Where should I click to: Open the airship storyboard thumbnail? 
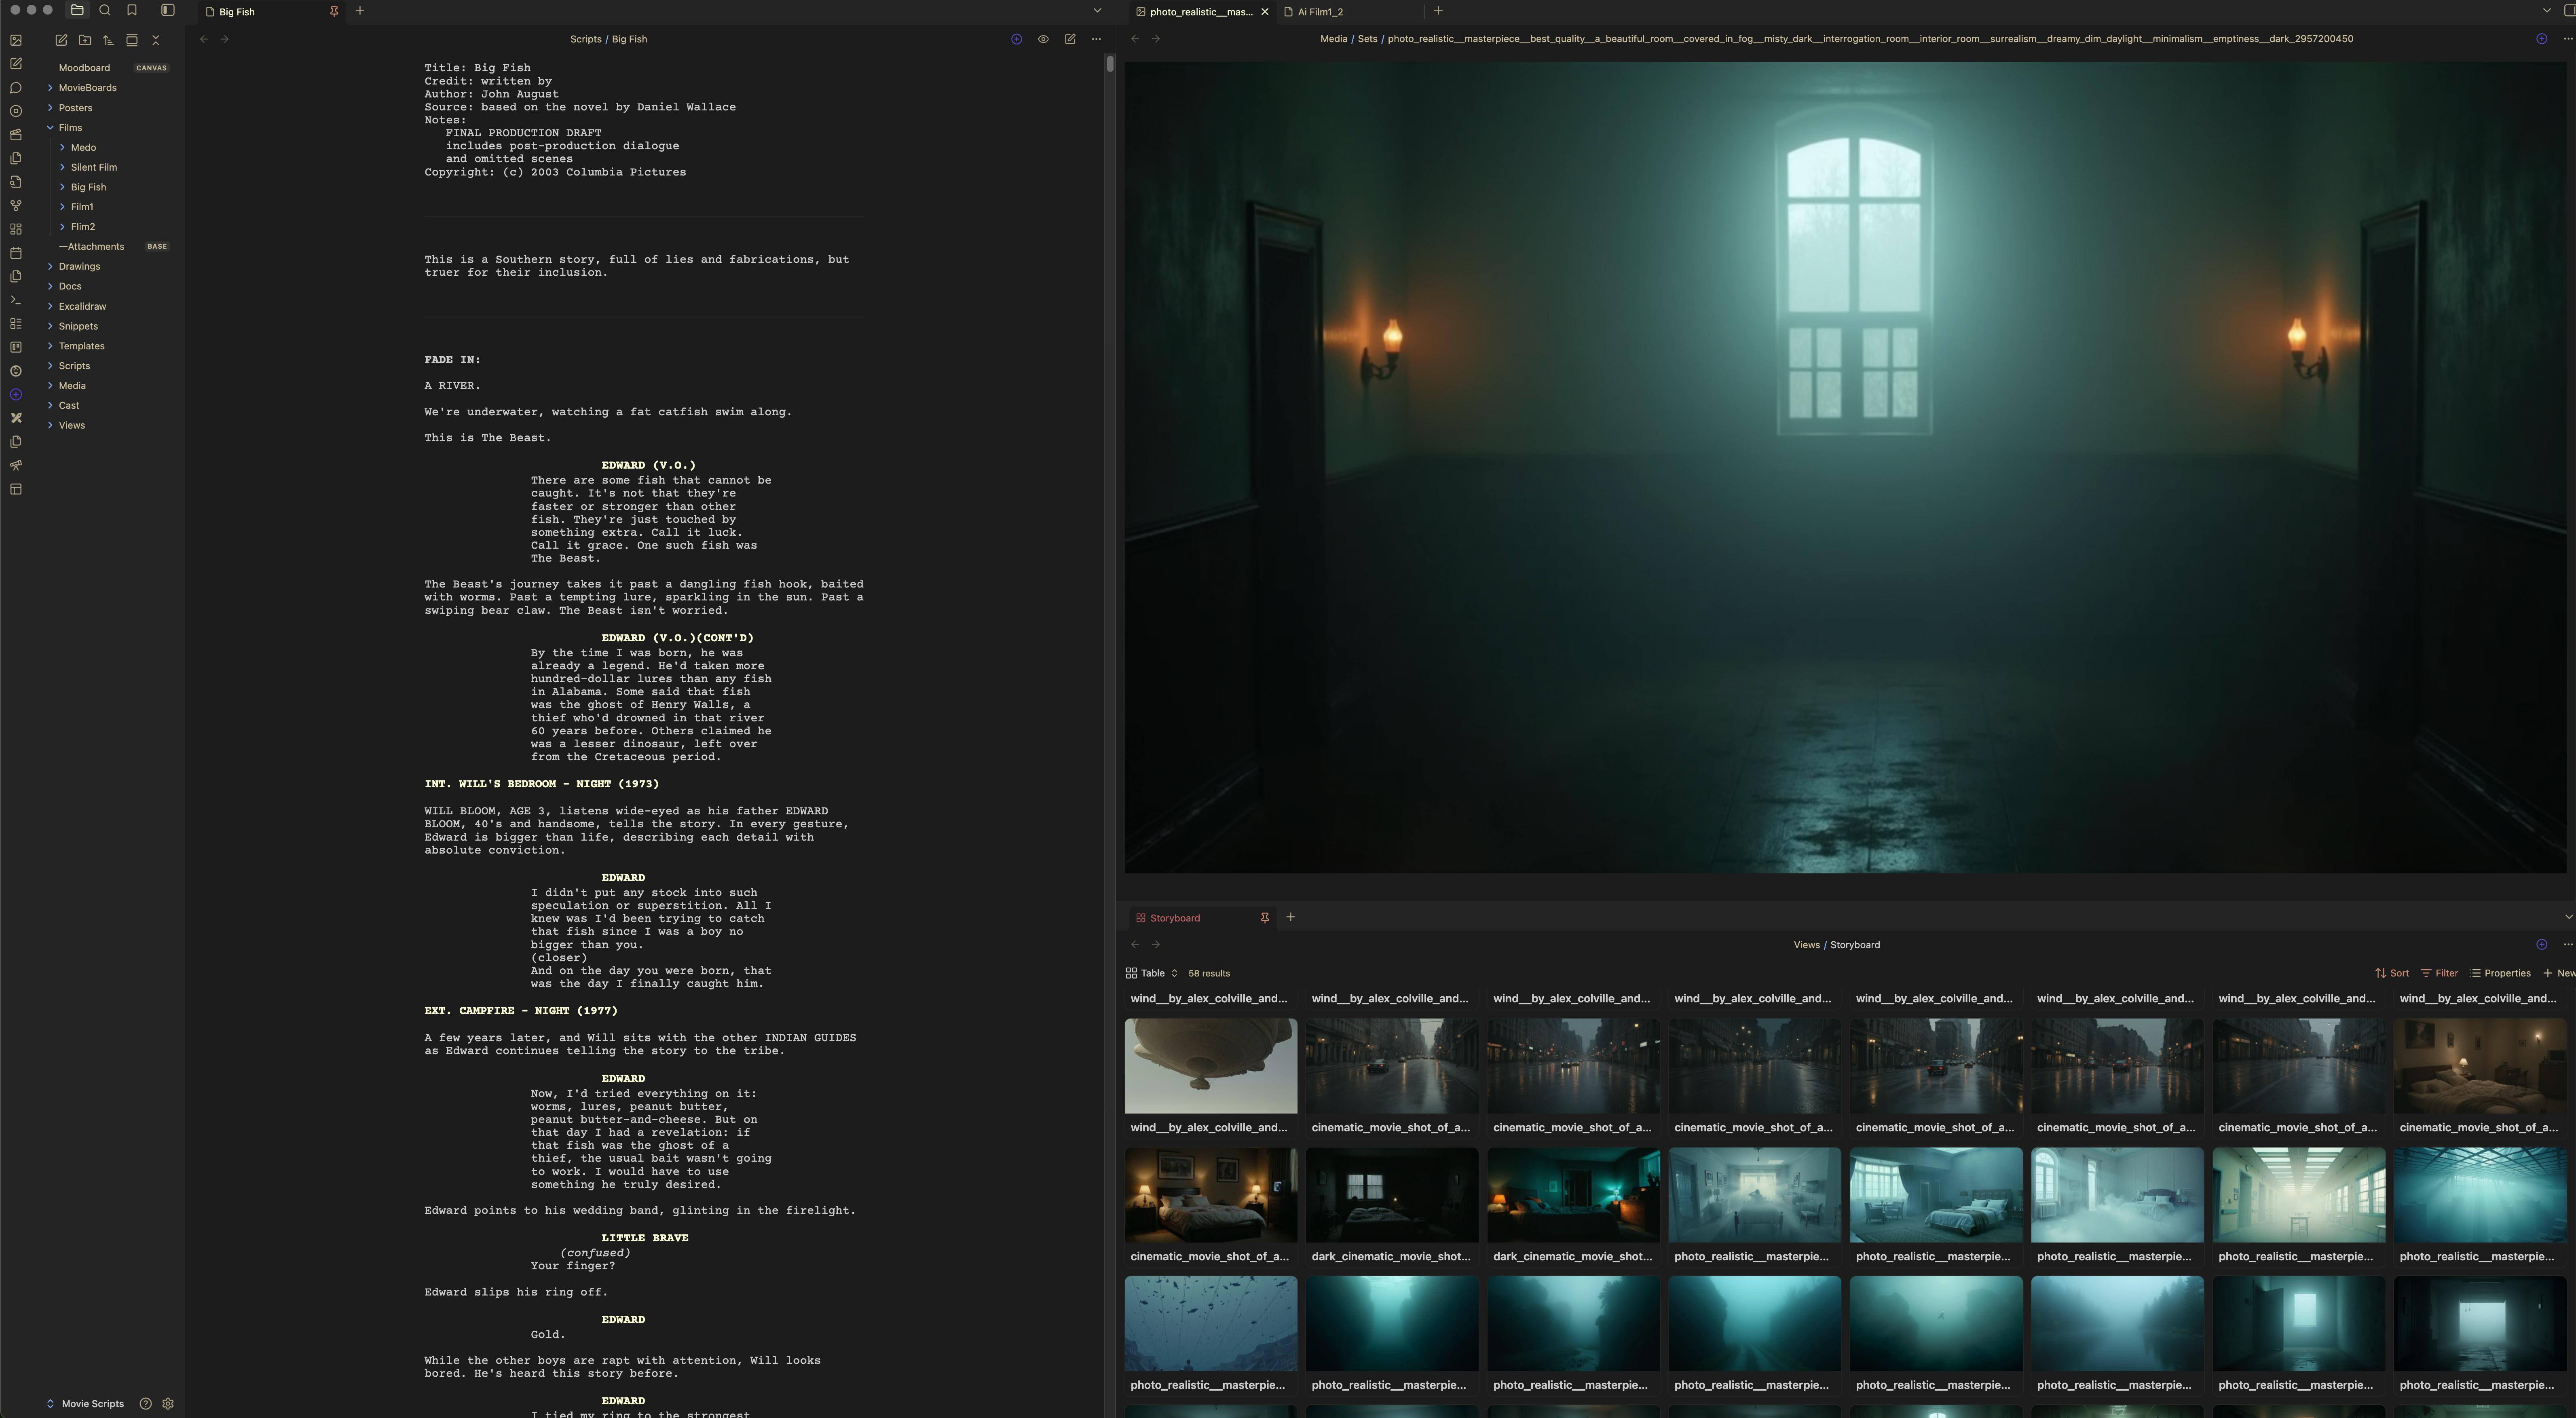click(1210, 1066)
